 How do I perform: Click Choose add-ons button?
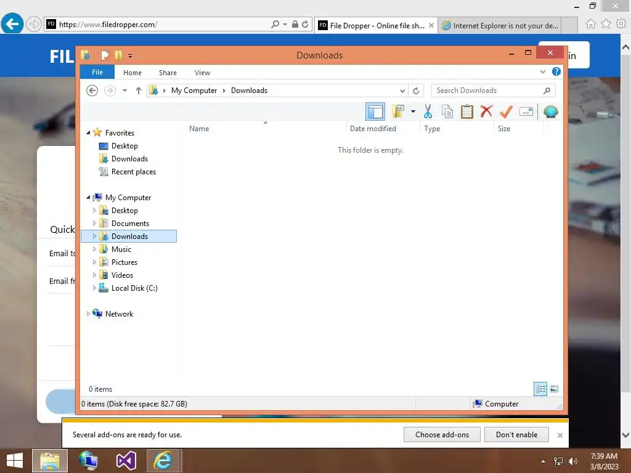pos(442,434)
